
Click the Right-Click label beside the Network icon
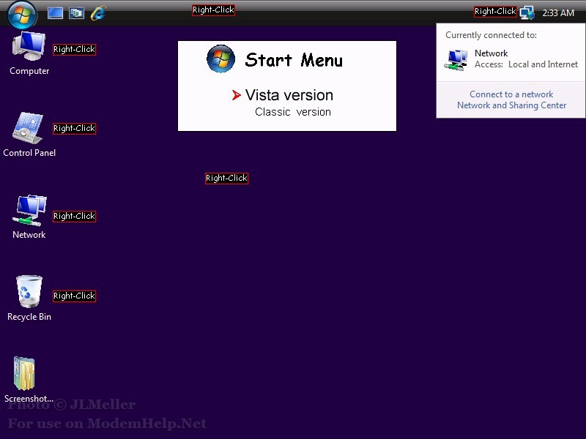[75, 216]
